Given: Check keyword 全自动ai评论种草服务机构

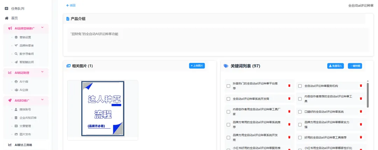Looking at the screenshot, I should click(x=300, y=86).
